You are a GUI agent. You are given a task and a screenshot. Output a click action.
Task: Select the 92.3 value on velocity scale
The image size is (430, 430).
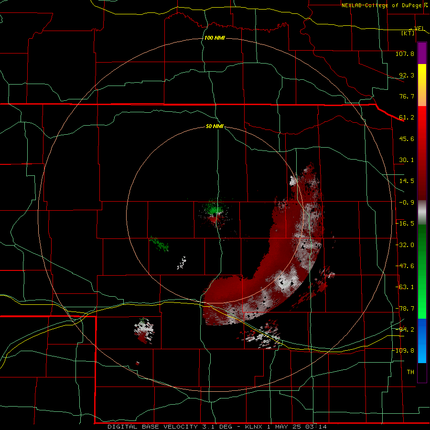(x=407, y=75)
